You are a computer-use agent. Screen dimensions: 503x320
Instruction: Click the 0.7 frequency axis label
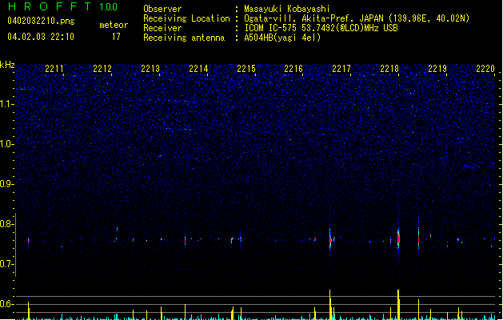[7, 264]
